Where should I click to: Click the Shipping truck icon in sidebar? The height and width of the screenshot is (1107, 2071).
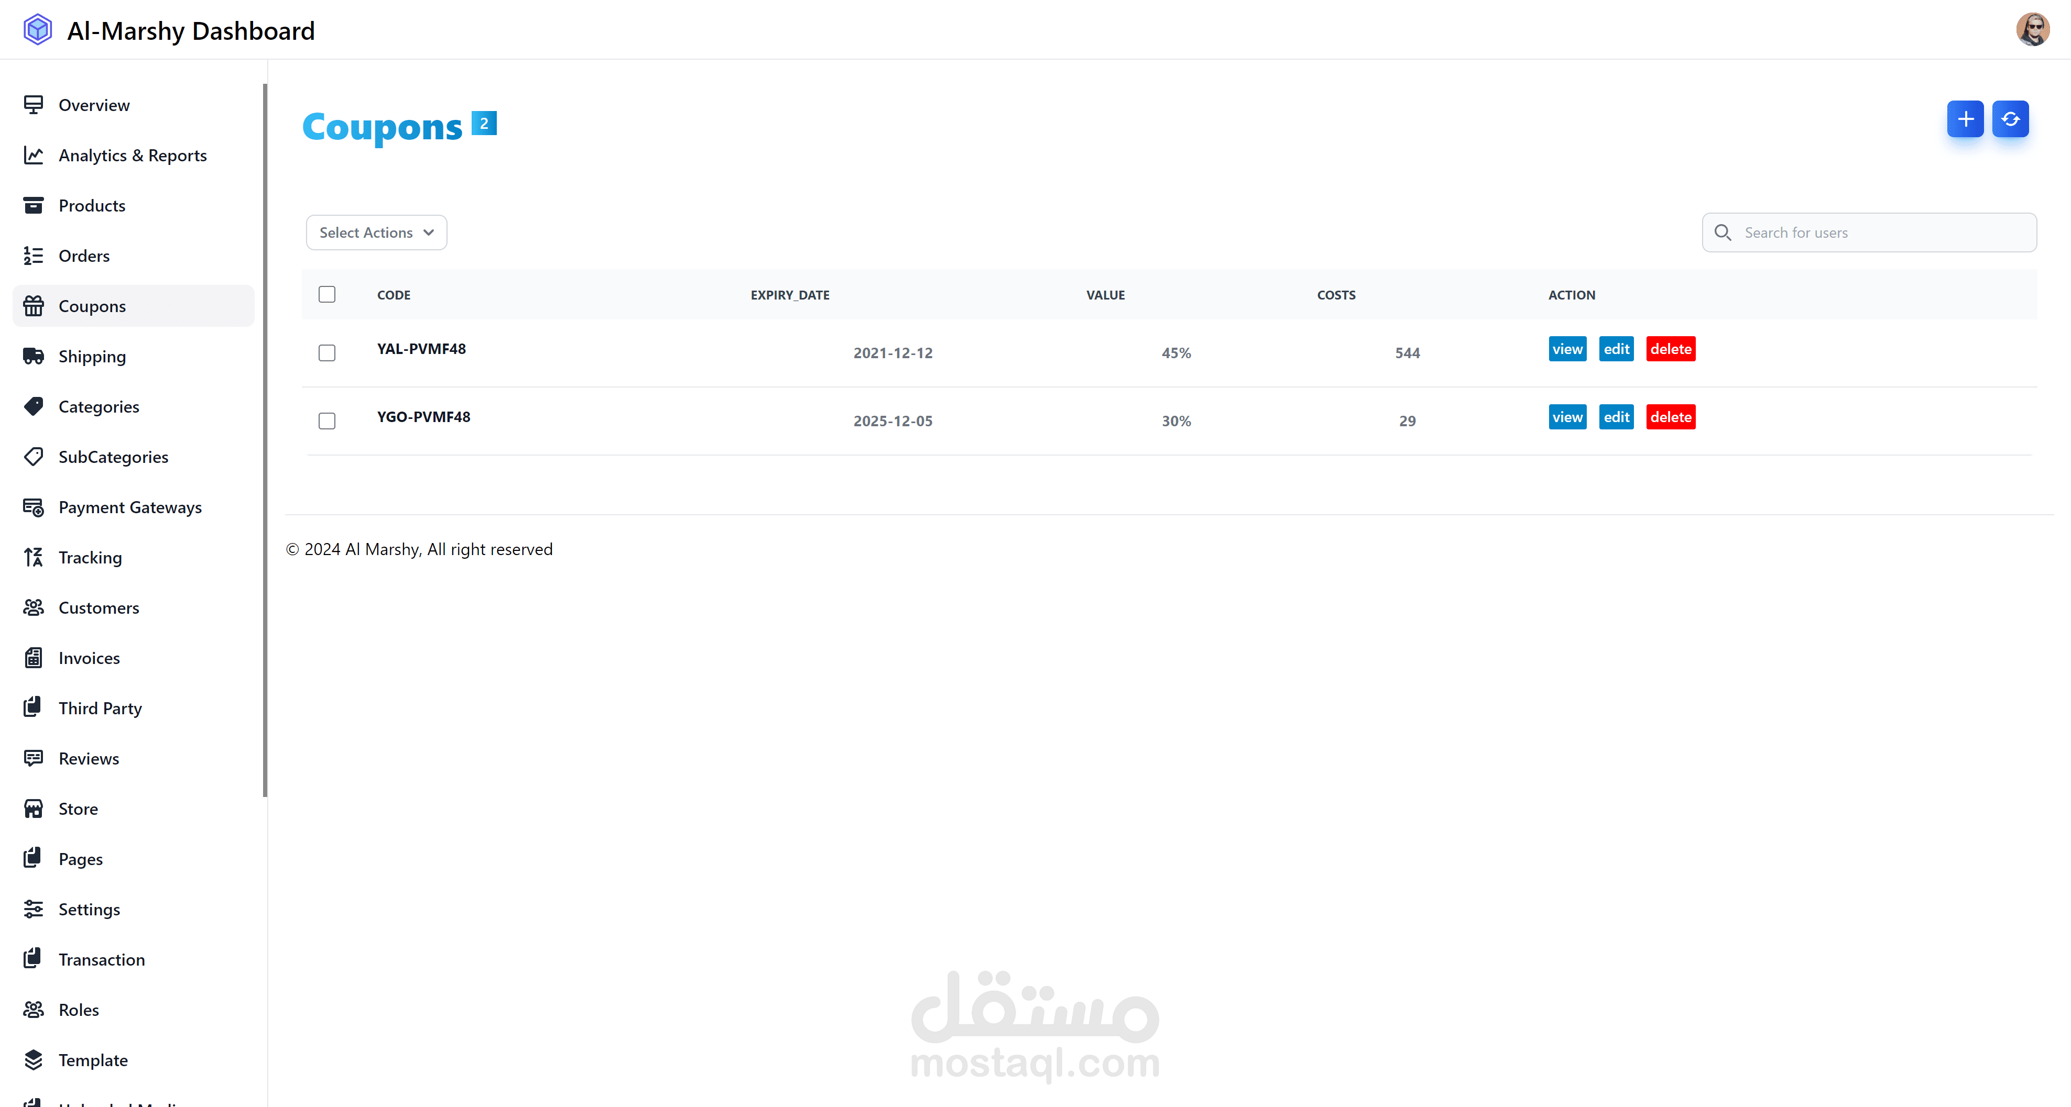33,356
